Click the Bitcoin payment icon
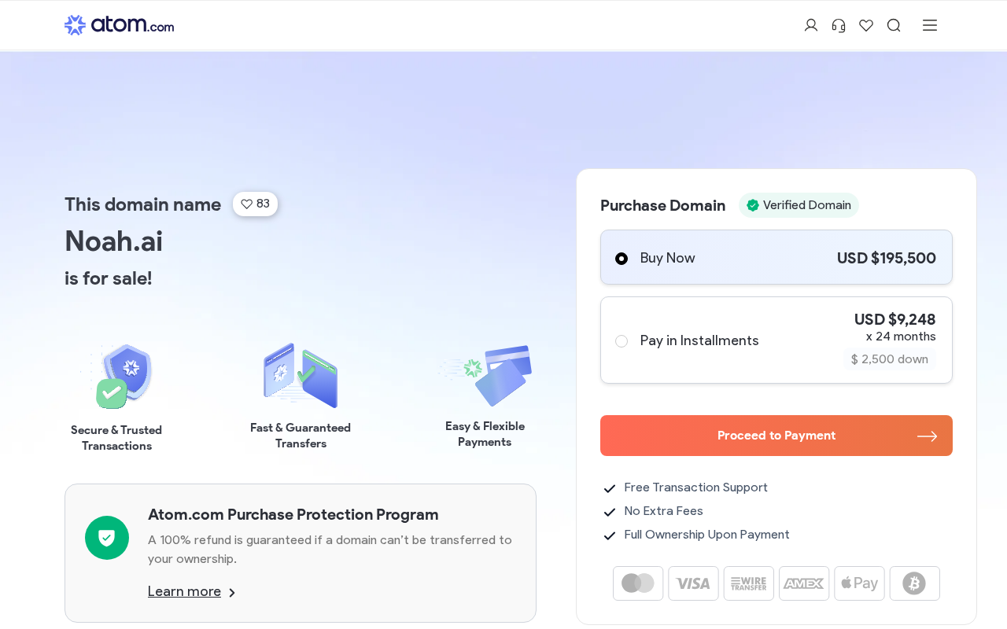 coord(914,583)
